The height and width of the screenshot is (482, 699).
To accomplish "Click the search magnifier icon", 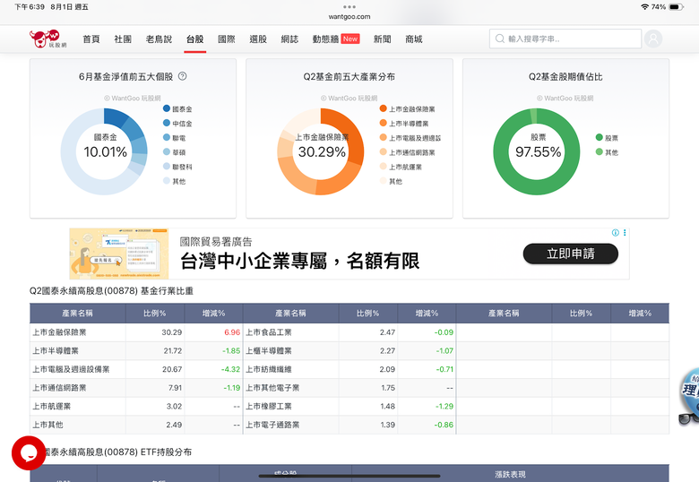I will coord(500,39).
